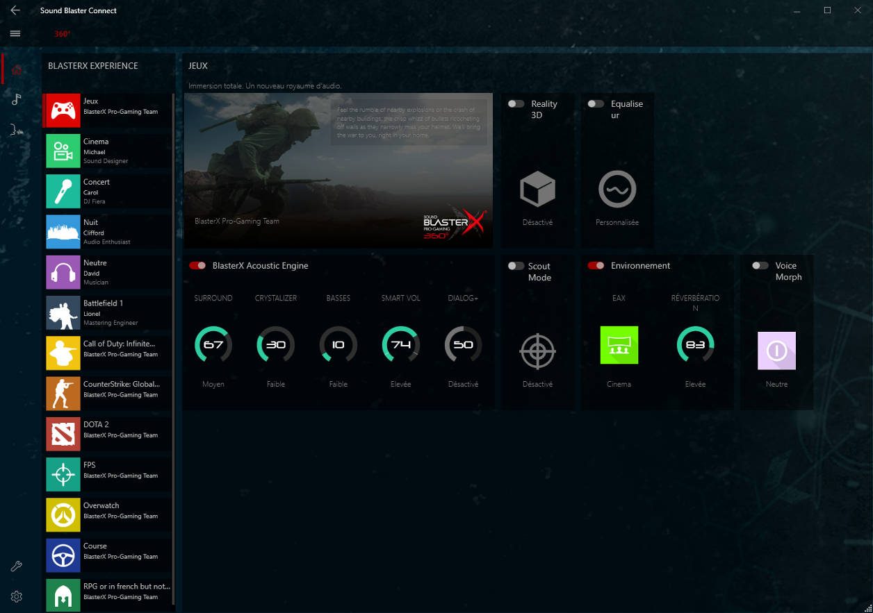Click the Faible label under Basses
Viewport: 873px width, 613px height.
pyautogui.click(x=338, y=384)
